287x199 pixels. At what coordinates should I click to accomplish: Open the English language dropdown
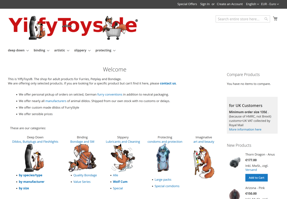(x=253, y=4)
